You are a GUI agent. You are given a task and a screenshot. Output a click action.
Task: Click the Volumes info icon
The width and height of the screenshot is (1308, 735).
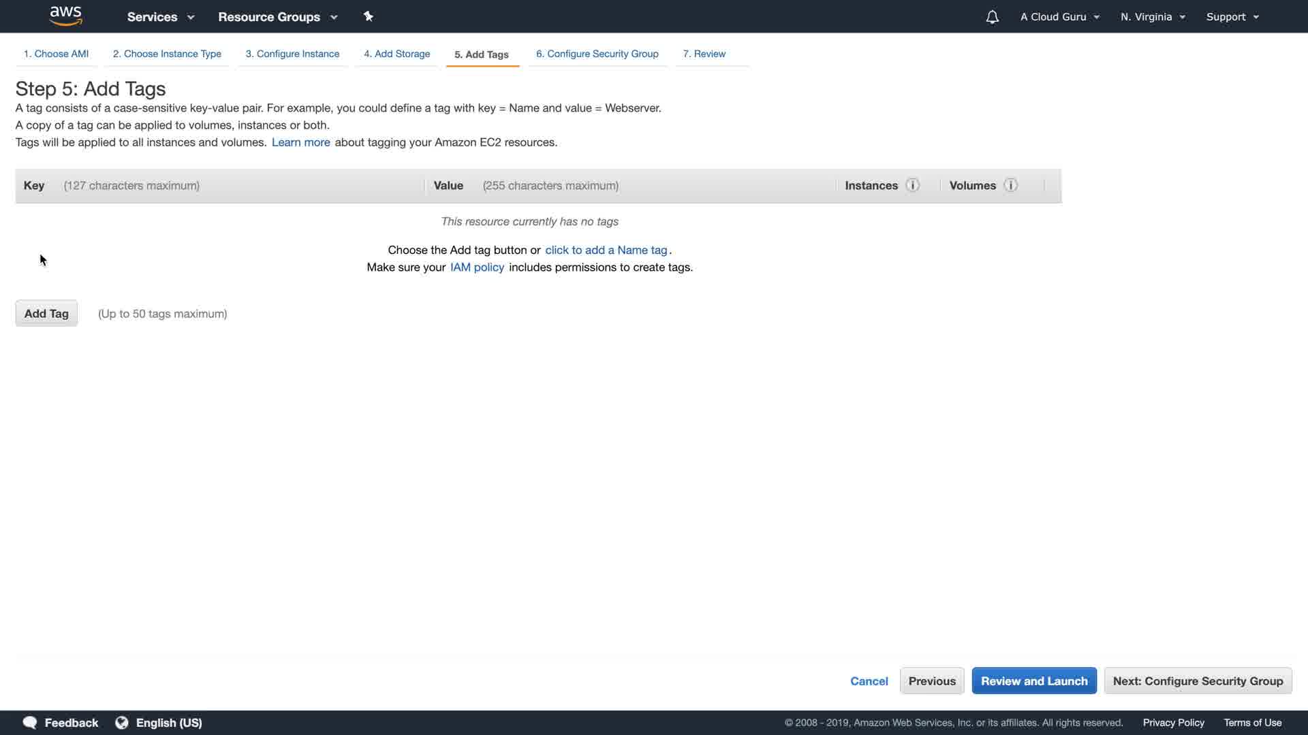1011,185
